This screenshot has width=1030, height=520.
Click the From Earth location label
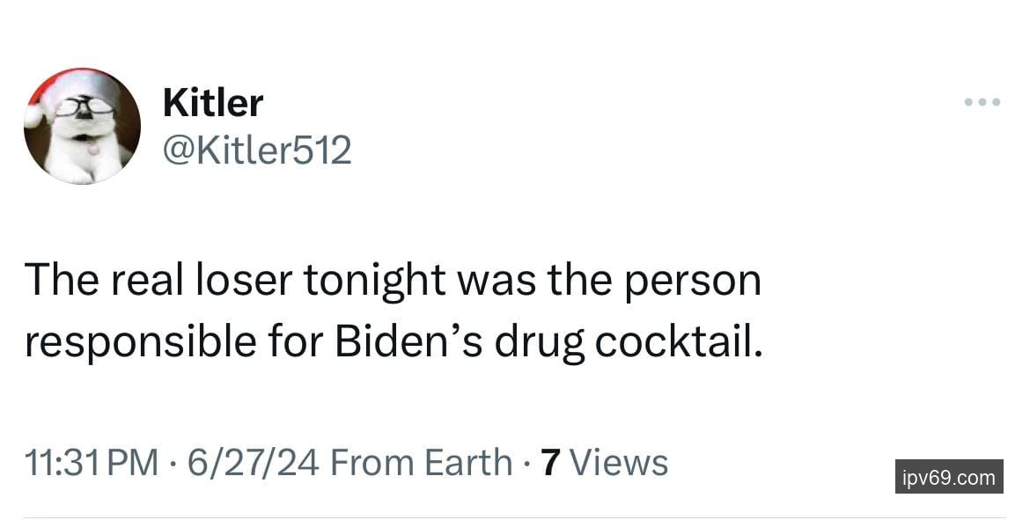point(421,462)
